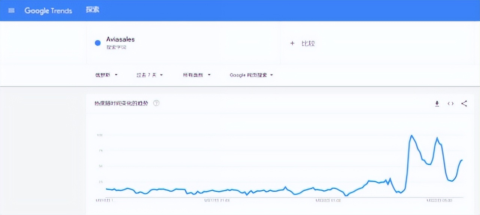This screenshot has width=480, height=215.
Task: Click the highest peak on the trend line
Action: [411, 136]
